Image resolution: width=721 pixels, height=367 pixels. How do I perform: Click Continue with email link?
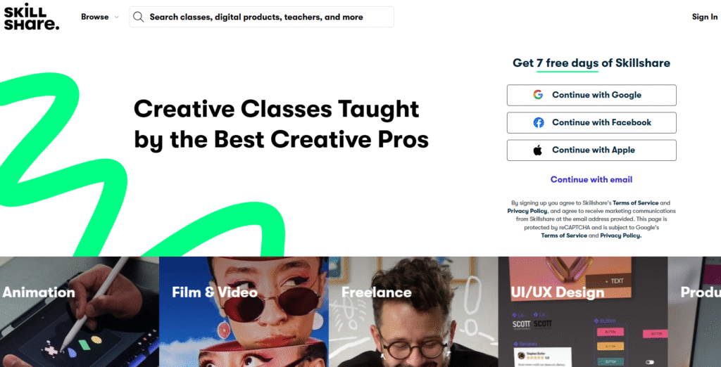click(x=591, y=179)
